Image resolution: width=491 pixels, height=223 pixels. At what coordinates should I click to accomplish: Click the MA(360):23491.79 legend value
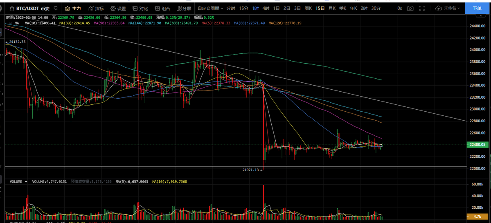[181, 23]
